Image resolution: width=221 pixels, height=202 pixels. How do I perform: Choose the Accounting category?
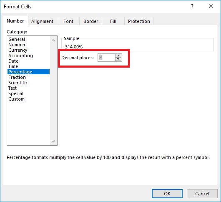20,56
